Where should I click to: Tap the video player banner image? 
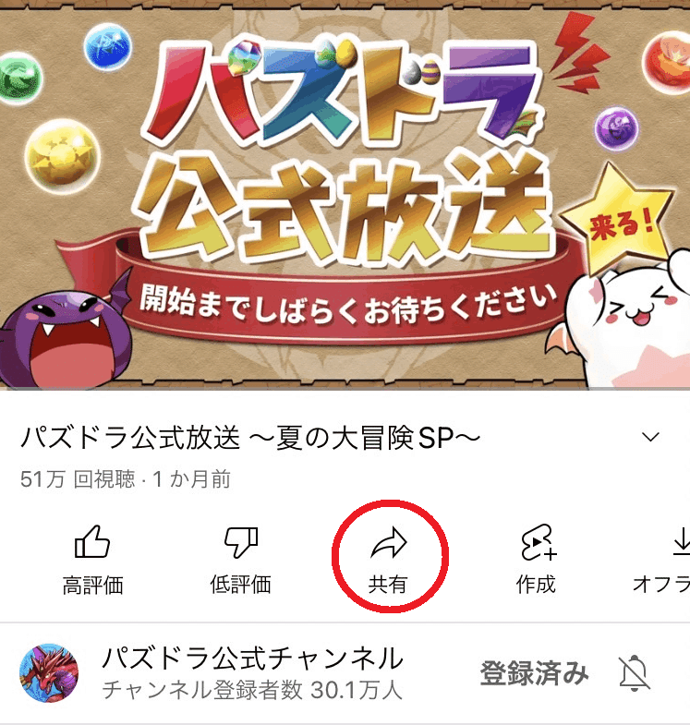pyautogui.click(x=345, y=194)
